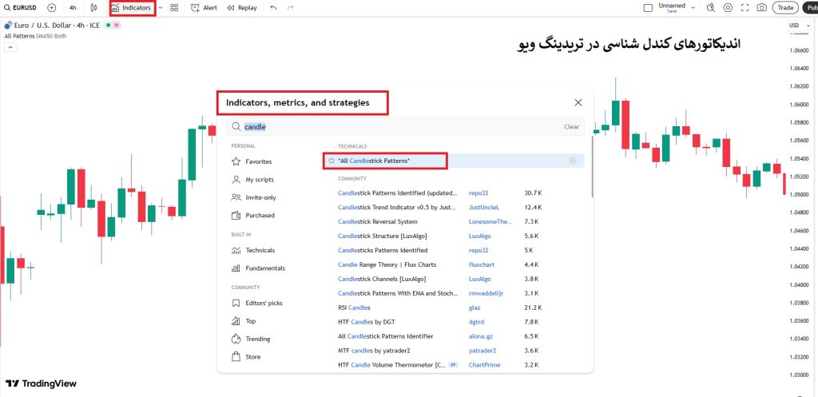Open the quick search lightning icon
The width and height of the screenshot is (818, 397).
[710, 8]
